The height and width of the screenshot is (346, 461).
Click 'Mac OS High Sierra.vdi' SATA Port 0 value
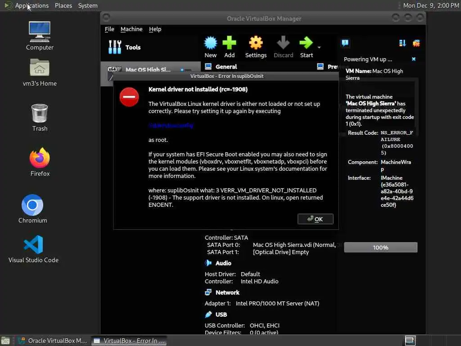click(x=294, y=245)
